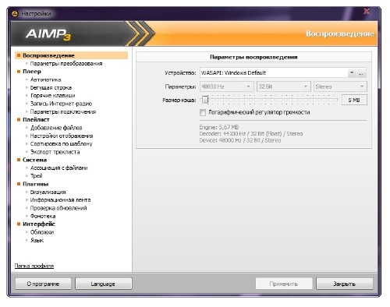The height and width of the screenshot is (307, 390).
Task: Select the Обложки interface section
Action: pyautogui.click(x=42, y=232)
